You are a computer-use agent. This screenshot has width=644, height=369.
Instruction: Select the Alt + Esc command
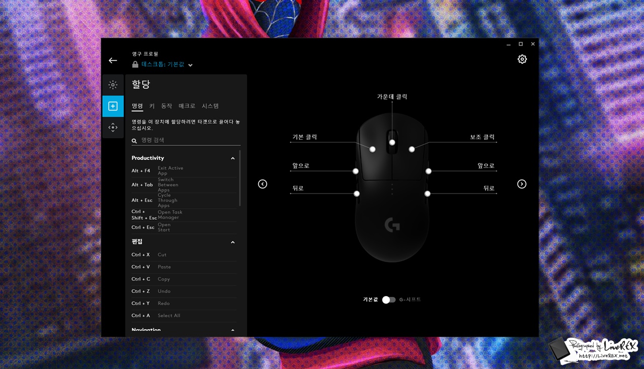(x=184, y=201)
